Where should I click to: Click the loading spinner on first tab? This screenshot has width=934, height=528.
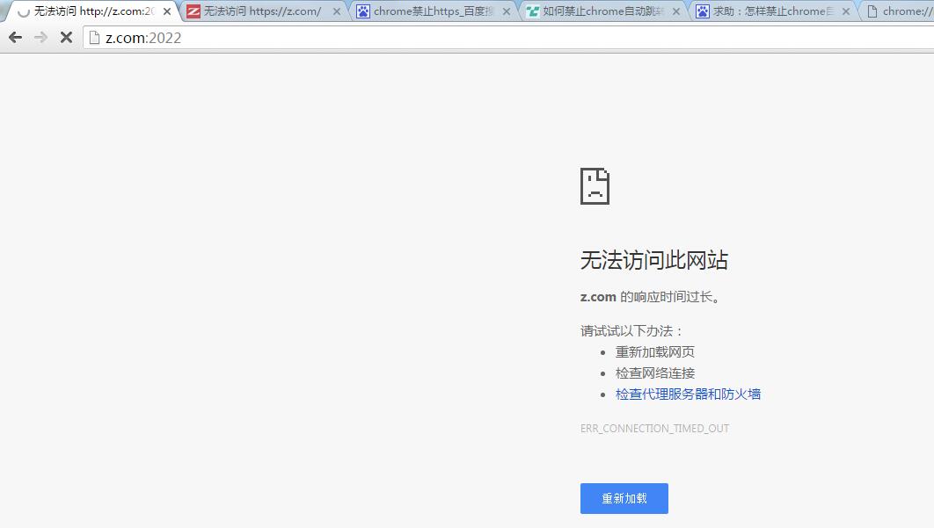tap(23, 11)
